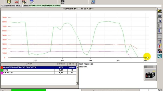
Task: Click the HO2S value 0,02 cell
Action: 61,70
